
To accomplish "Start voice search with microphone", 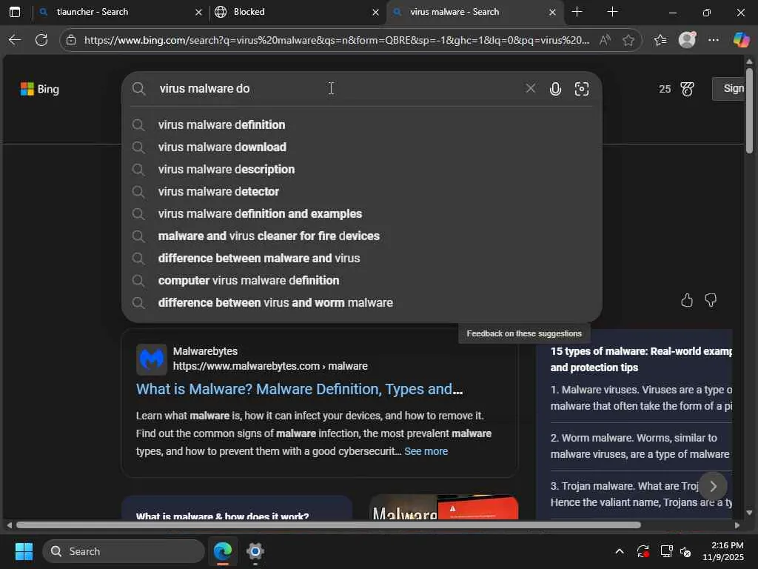I will tap(555, 89).
